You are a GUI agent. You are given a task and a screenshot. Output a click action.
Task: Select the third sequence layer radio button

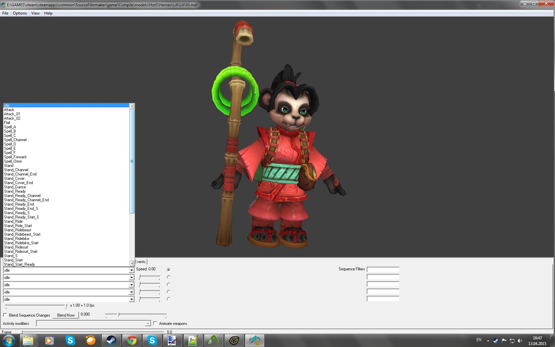coord(168,284)
